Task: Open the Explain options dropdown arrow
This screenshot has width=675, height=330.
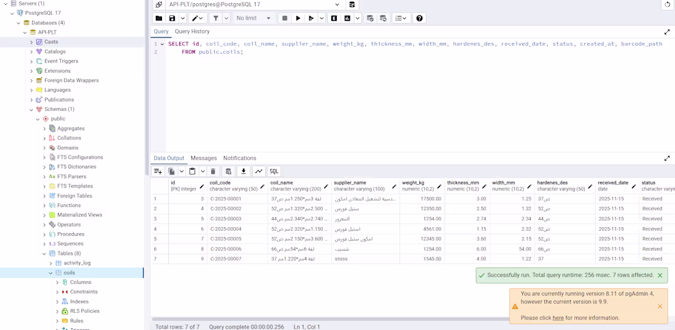Action: coord(357,18)
